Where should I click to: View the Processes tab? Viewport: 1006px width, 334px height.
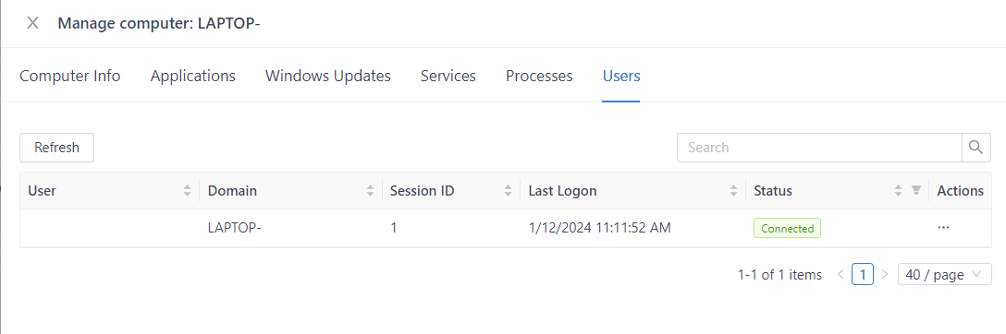click(x=540, y=76)
